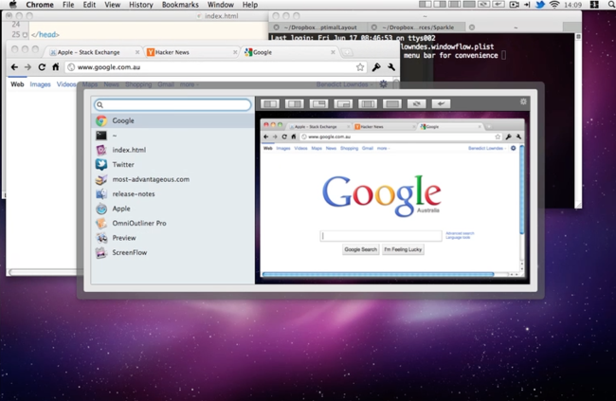
Task: Choose the centered layout button in the switcher
Action: pos(368,103)
